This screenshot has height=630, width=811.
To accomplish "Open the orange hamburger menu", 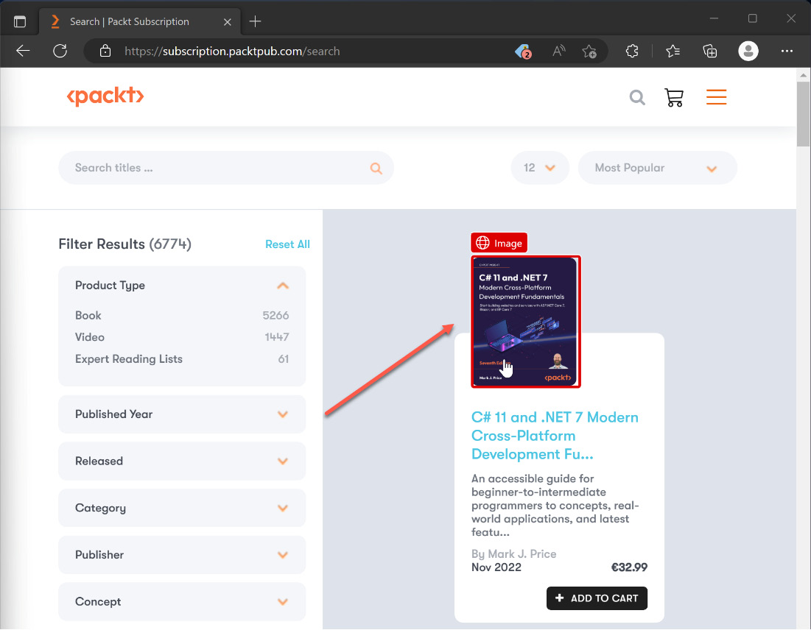I will point(717,96).
